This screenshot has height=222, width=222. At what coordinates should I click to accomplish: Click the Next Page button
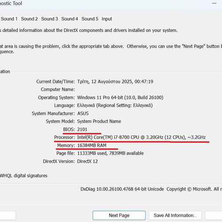119,215
